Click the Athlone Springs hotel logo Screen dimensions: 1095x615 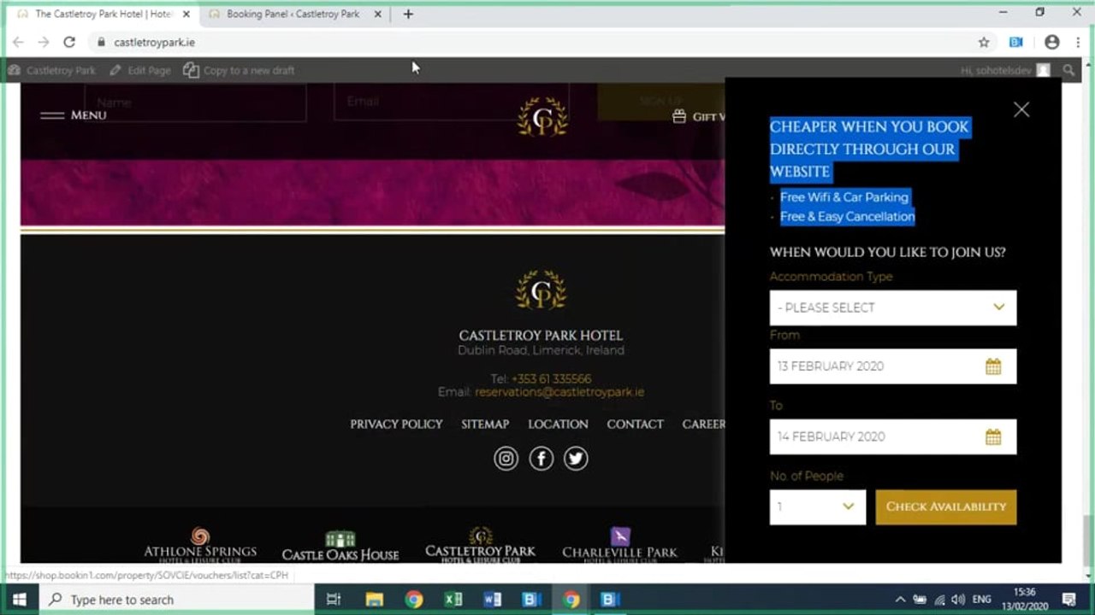(x=200, y=545)
